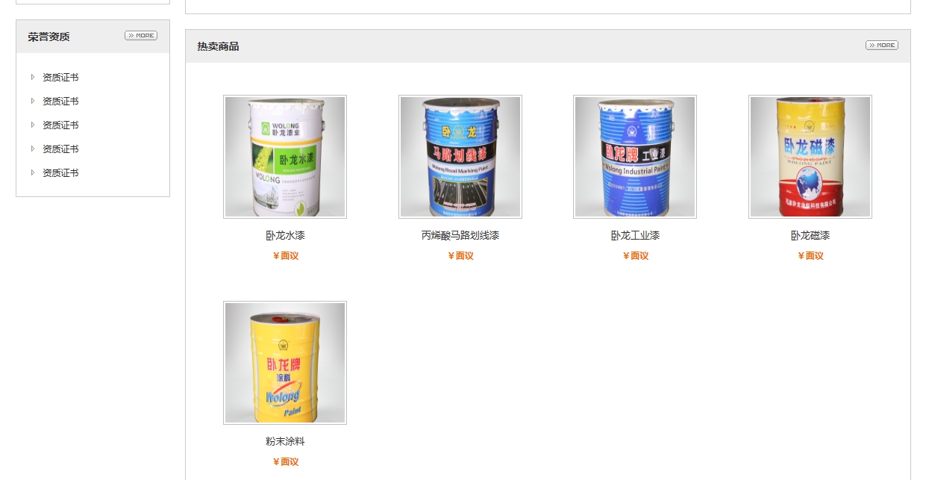
Task: Click the 卧龙工业漆 title link
Action: (635, 236)
